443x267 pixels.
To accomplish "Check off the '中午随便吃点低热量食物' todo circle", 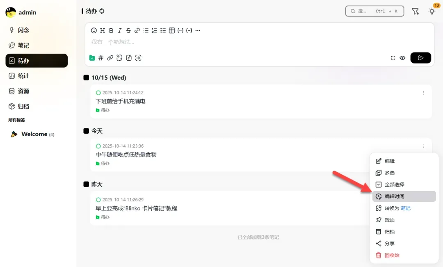I will [98, 146].
